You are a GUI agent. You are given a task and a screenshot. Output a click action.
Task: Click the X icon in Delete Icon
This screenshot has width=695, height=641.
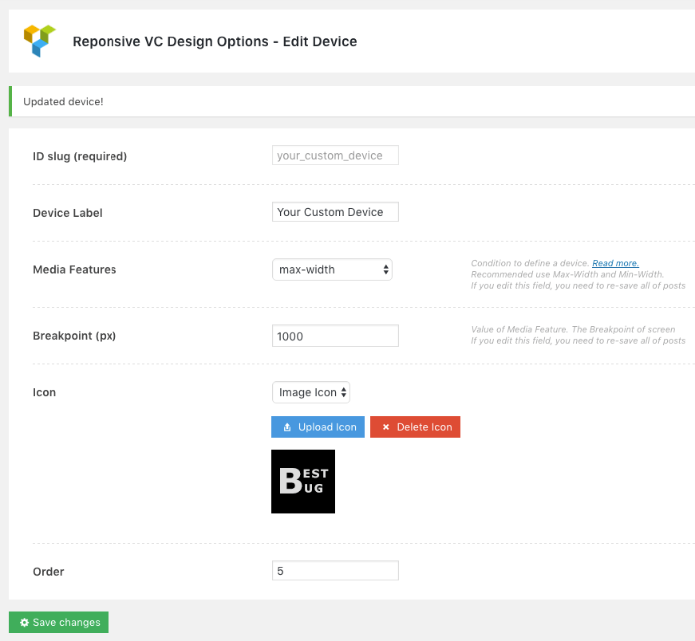click(386, 427)
